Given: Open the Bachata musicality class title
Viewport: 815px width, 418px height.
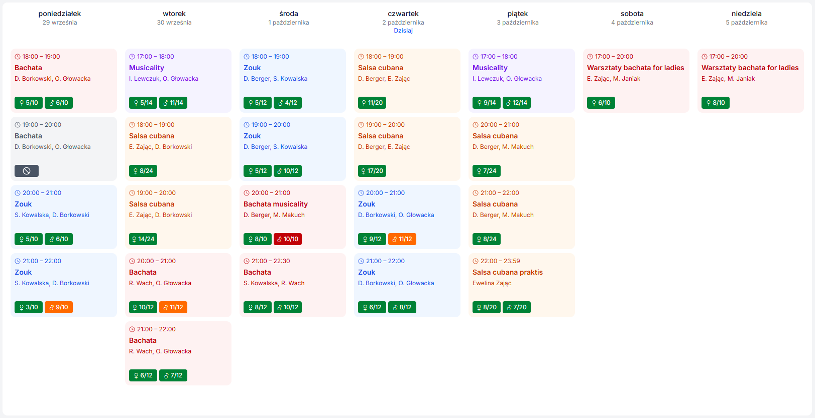Looking at the screenshot, I should point(276,204).
